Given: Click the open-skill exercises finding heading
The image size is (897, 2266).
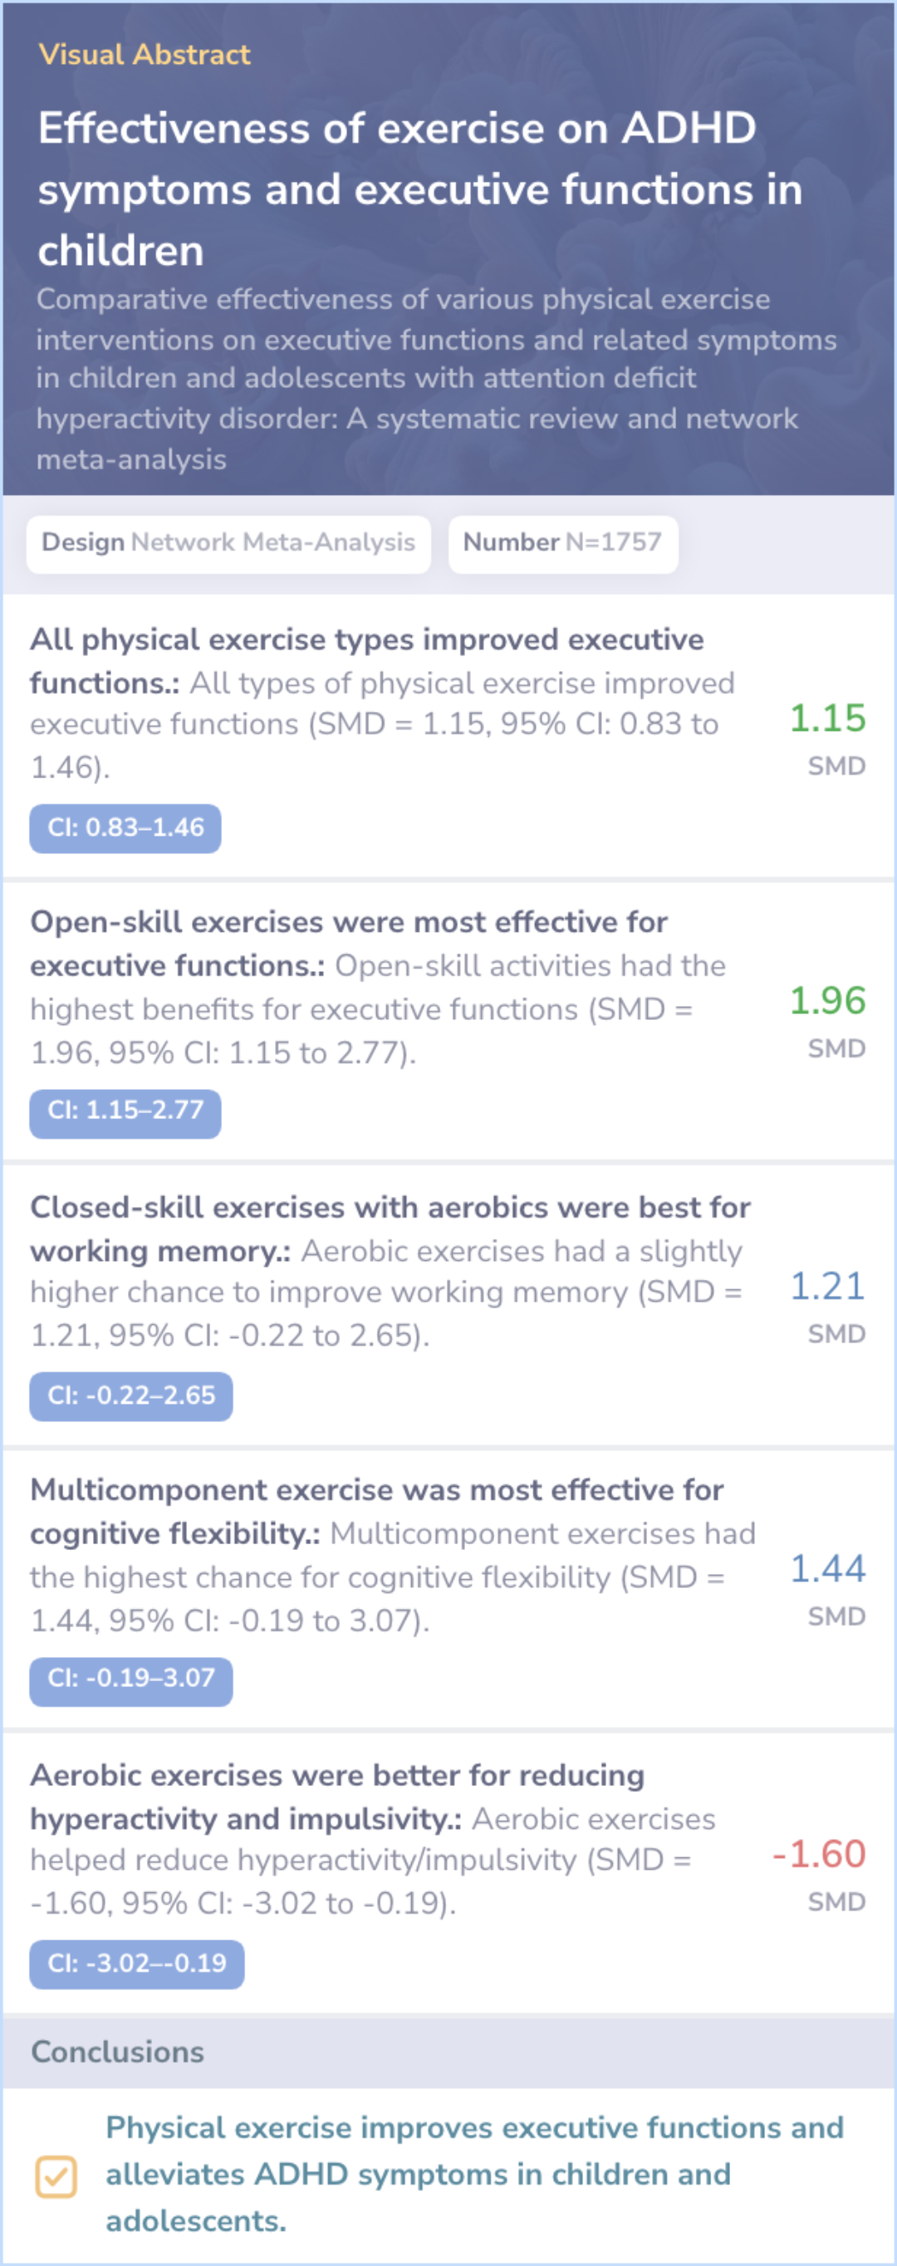Looking at the screenshot, I should (348, 943).
